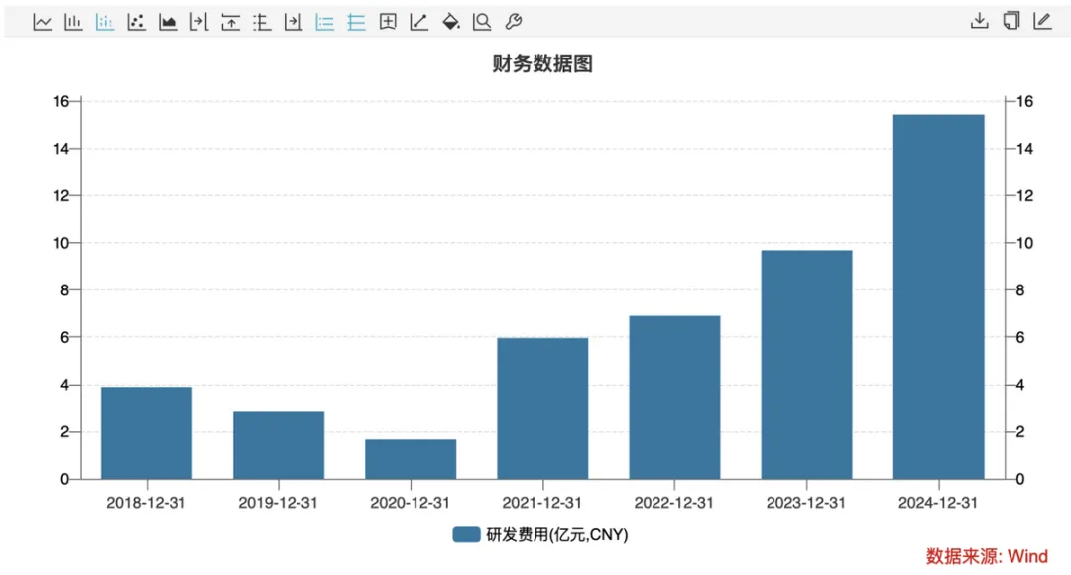Toggle the highlighted horizontal gridlines icon
This screenshot has width=1071, height=575.
tap(356, 22)
